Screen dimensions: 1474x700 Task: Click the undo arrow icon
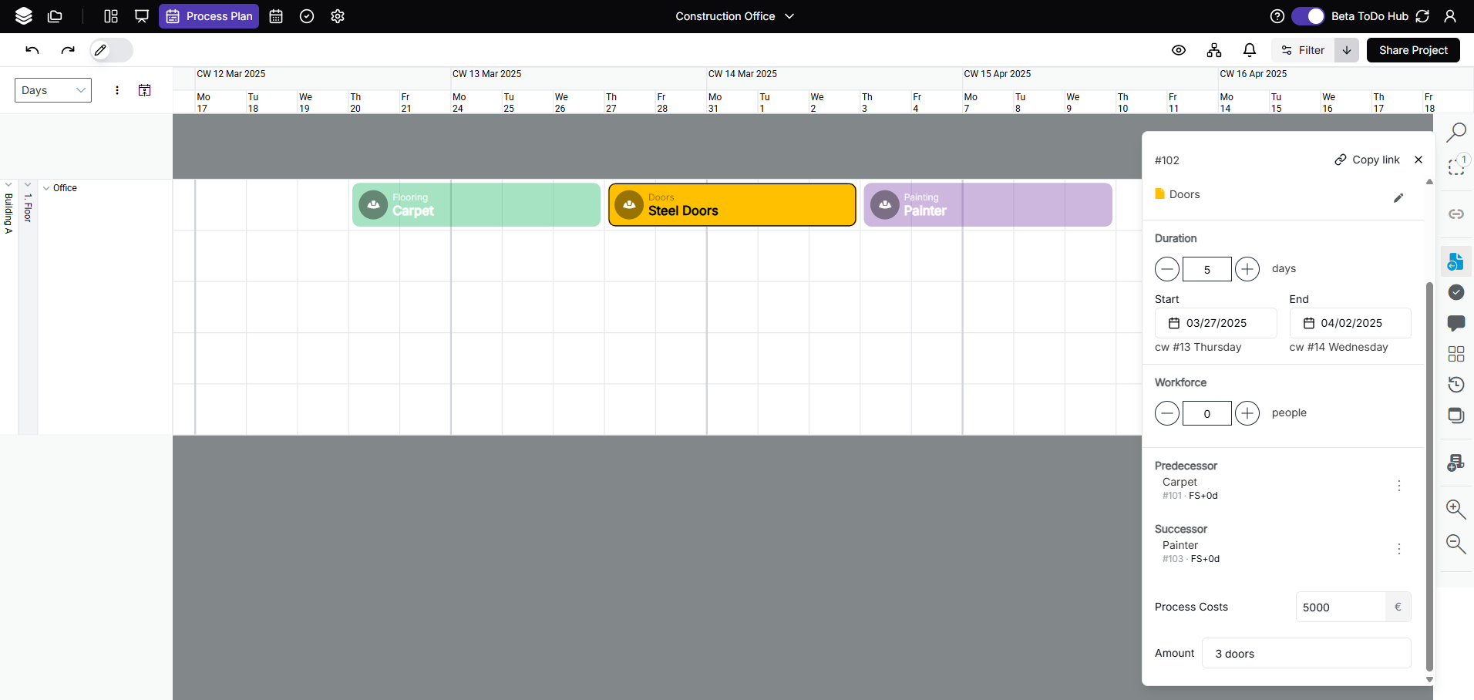click(32, 50)
